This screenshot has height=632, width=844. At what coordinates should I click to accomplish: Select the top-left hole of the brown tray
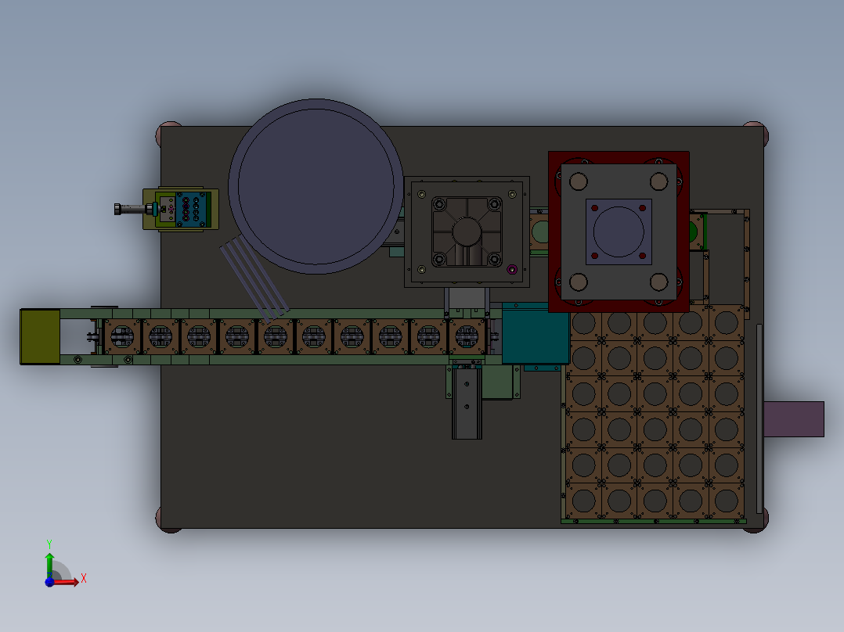point(583,323)
